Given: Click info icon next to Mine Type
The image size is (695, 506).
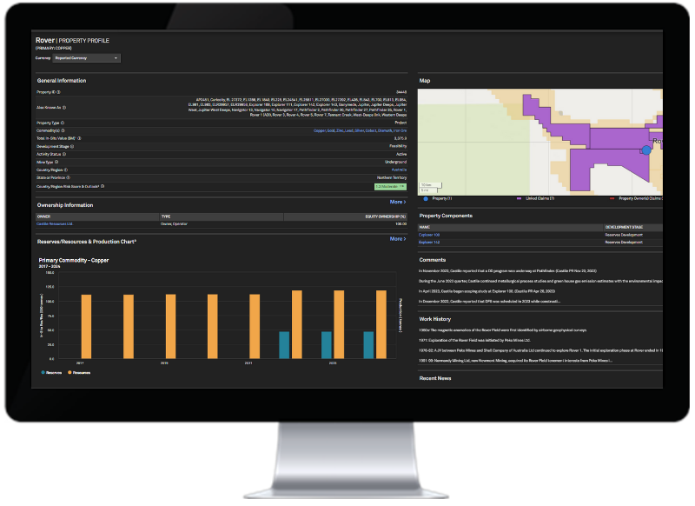Looking at the screenshot, I should pyautogui.click(x=57, y=162).
